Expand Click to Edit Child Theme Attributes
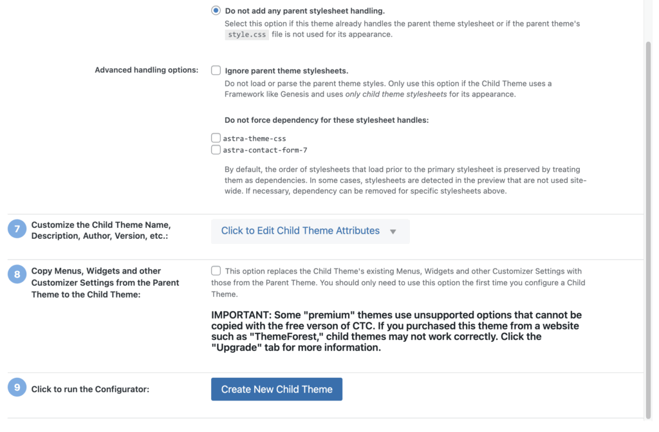This screenshot has width=659, height=432. tap(301, 230)
